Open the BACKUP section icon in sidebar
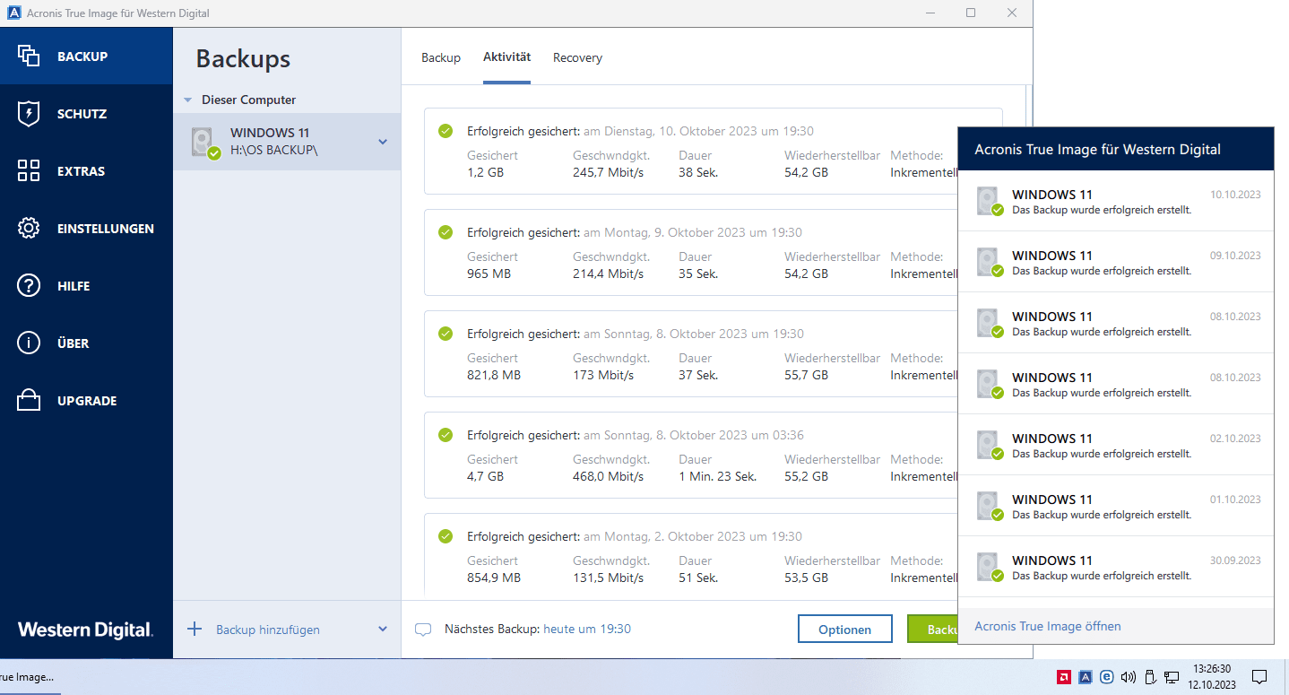1289x695 pixels. click(29, 56)
